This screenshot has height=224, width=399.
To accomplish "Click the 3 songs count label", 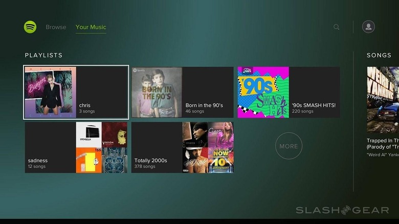I will click(x=87, y=111).
